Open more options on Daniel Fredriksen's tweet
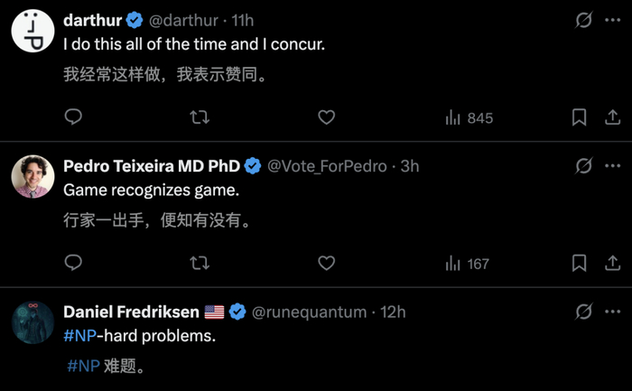The height and width of the screenshot is (391, 632). click(x=613, y=312)
